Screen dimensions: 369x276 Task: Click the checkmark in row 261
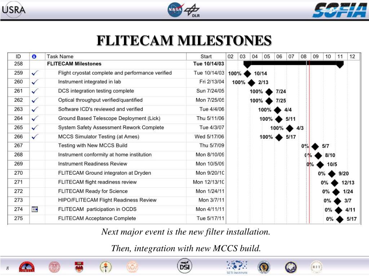pyautogui.click(x=35, y=91)
